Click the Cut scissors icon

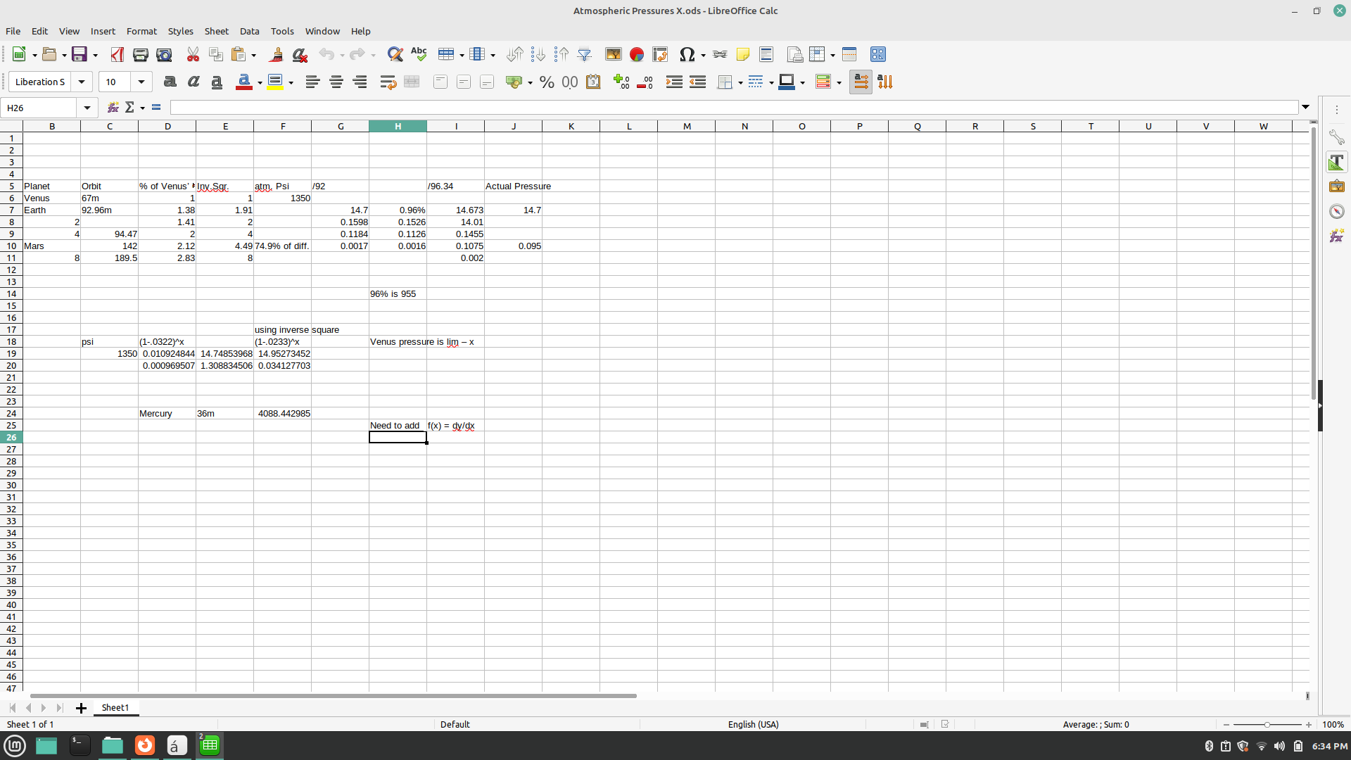(193, 54)
